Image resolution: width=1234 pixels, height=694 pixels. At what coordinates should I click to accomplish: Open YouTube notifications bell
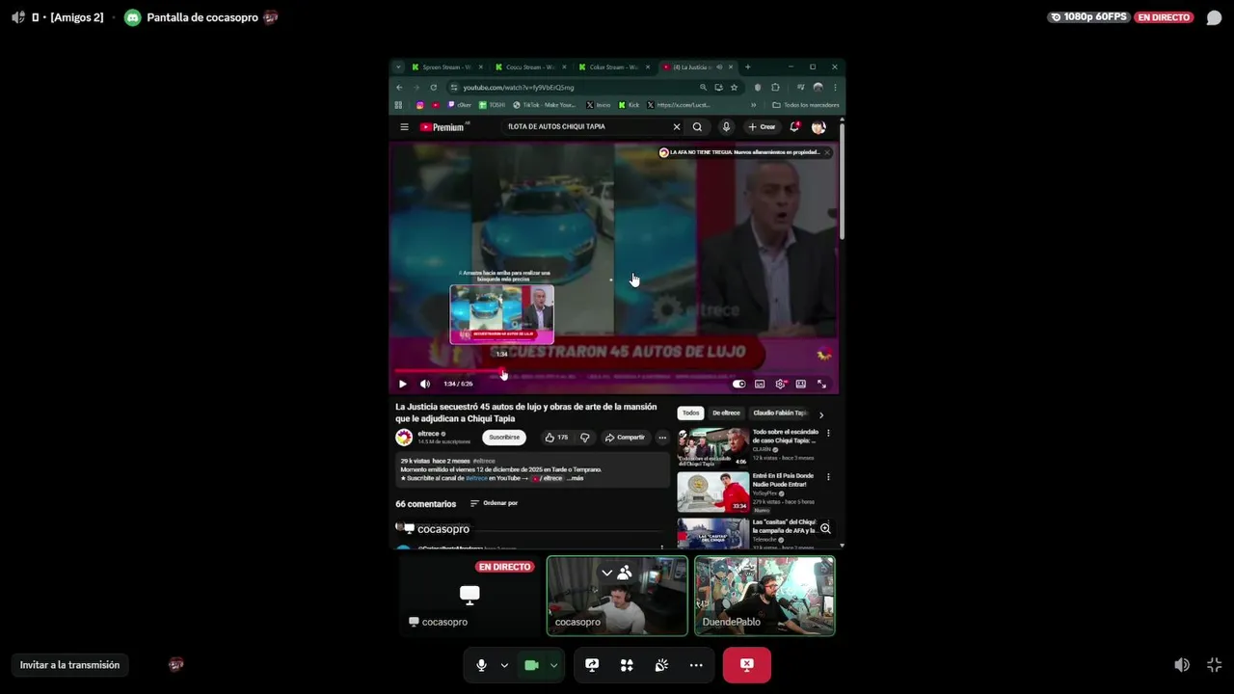794,126
